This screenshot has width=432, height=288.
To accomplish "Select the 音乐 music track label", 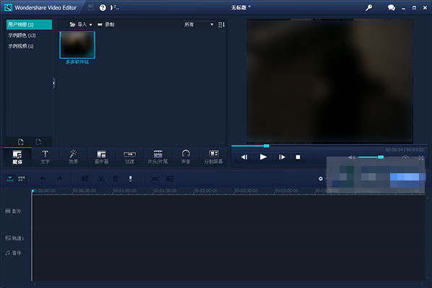I will coord(13,253).
